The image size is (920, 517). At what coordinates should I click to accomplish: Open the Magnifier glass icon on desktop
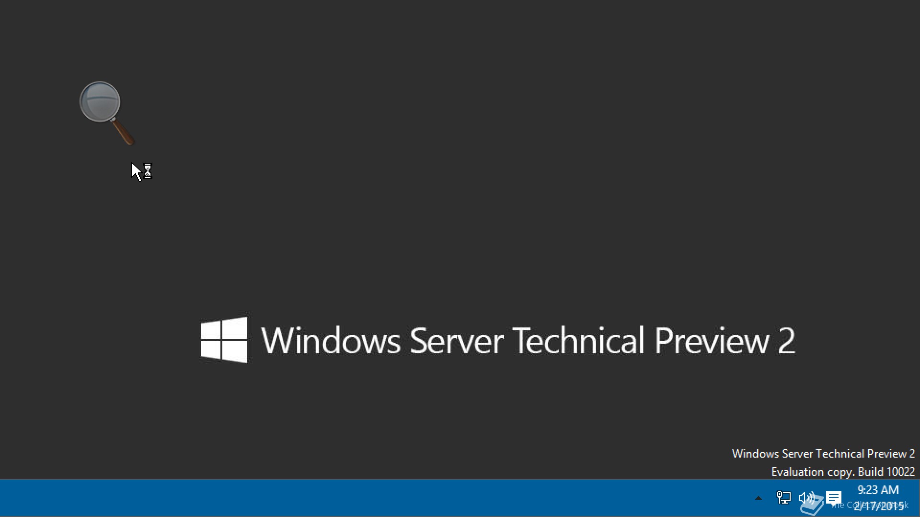pyautogui.click(x=107, y=113)
